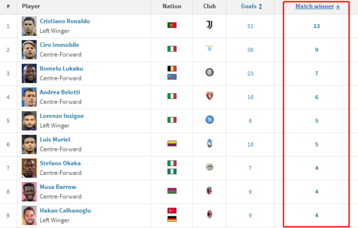Click Stefano Okaka's portrait thumbnail

pos(29,168)
